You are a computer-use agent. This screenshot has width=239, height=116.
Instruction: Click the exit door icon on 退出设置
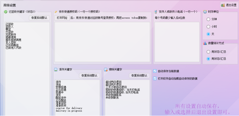[223, 5]
